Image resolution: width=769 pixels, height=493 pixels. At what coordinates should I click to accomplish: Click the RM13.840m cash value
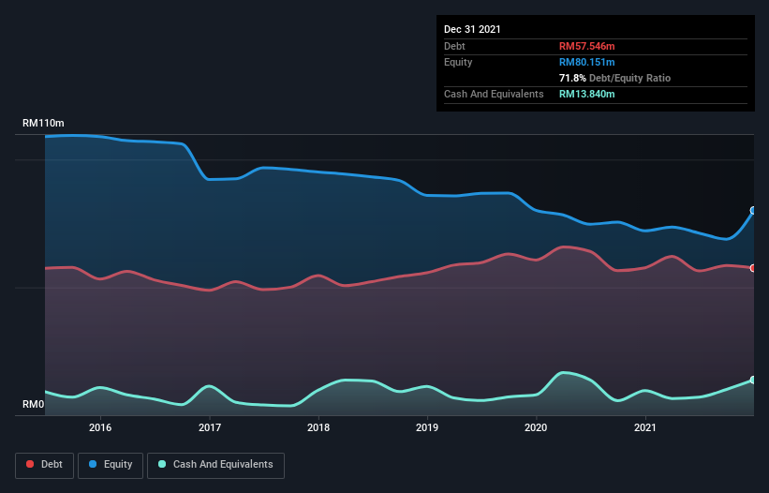pyautogui.click(x=586, y=94)
